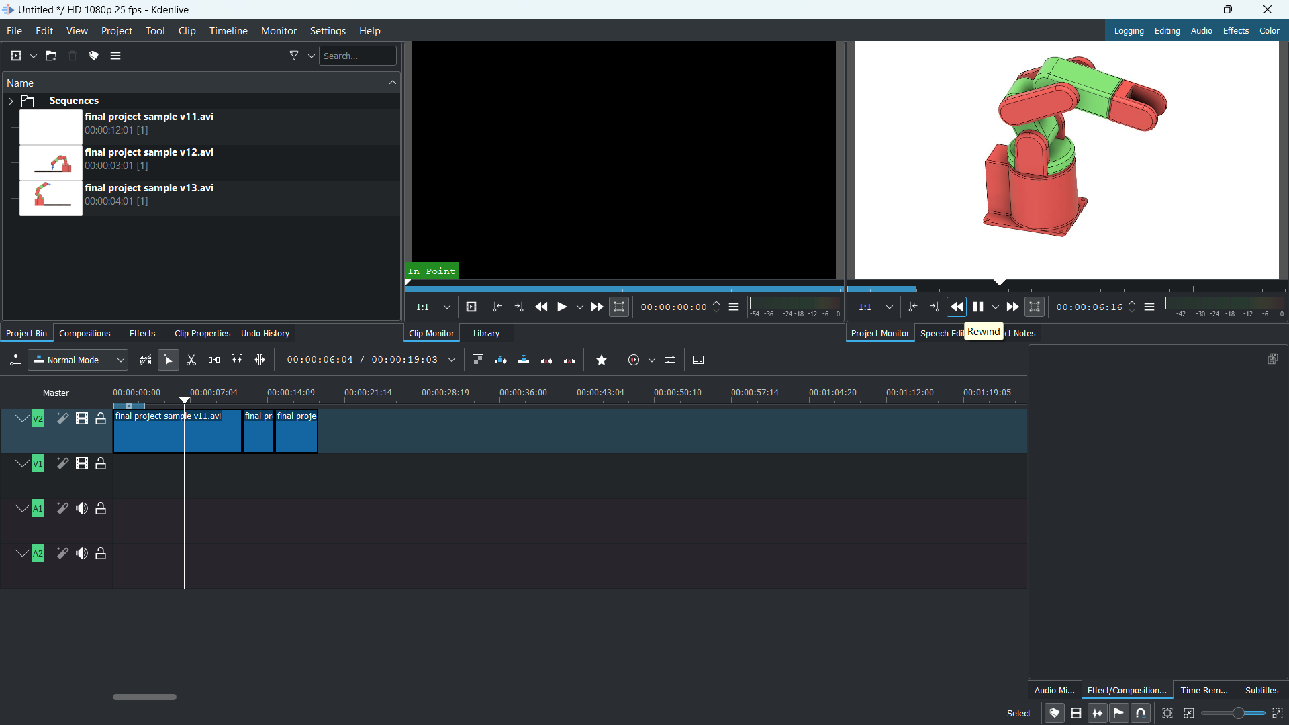Open the Subtitles panel tab
The image size is (1289, 725).
[x=1261, y=691]
